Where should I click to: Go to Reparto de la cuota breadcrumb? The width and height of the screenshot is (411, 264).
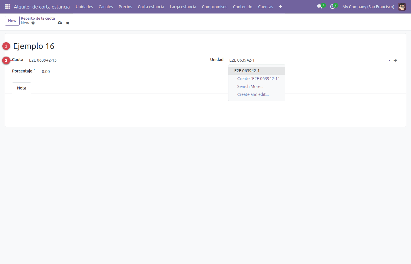(x=38, y=18)
